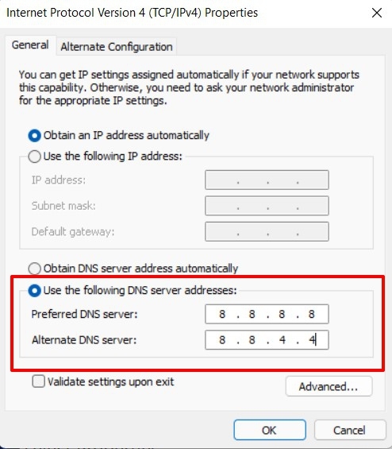392x449 pixels.
Task: Click the second octet of Alternate DNS
Action: click(x=252, y=340)
